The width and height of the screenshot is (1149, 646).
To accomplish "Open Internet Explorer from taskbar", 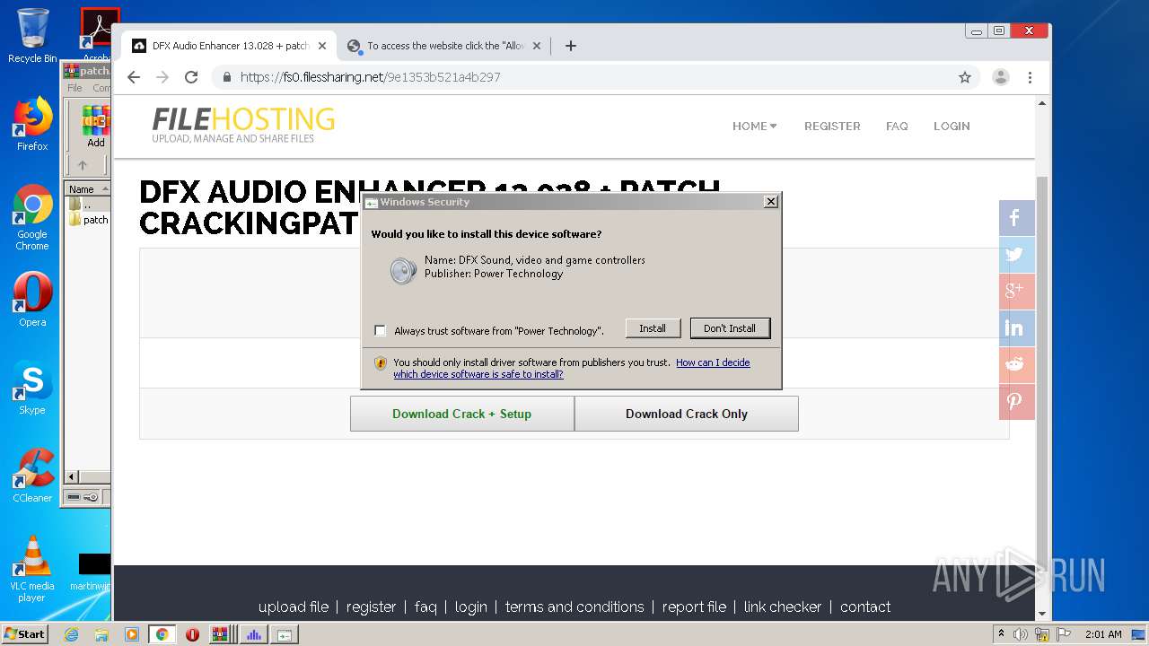I will [x=71, y=634].
